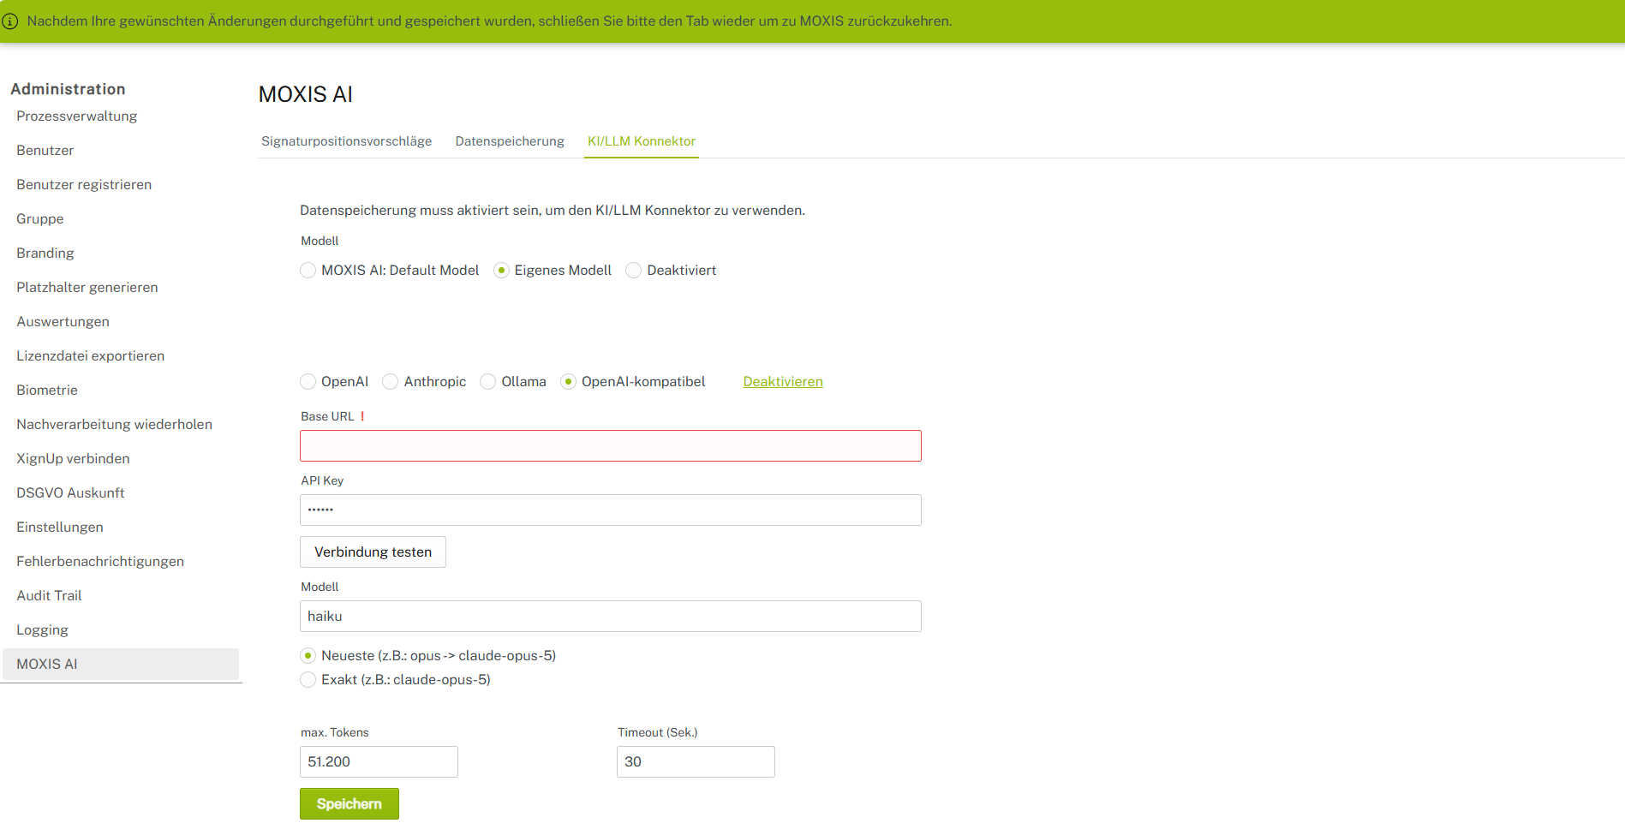Save settings with Speichern button

coord(349,804)
